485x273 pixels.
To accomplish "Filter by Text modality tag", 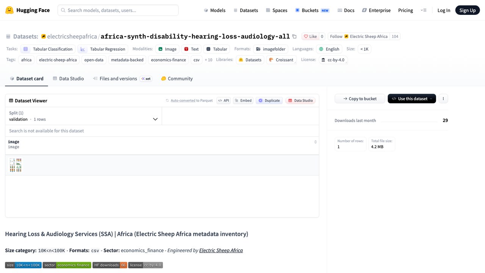I will (x=191, y=49).
